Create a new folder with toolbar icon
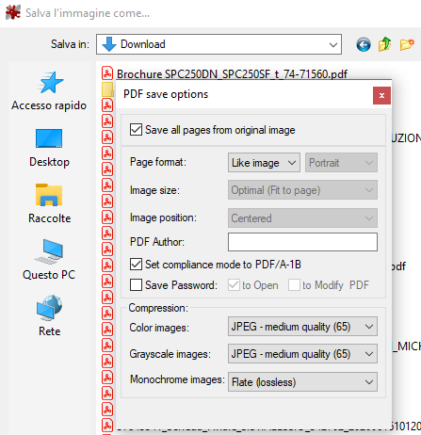Viewport: 421px width, 435px height. click(407, 44)
